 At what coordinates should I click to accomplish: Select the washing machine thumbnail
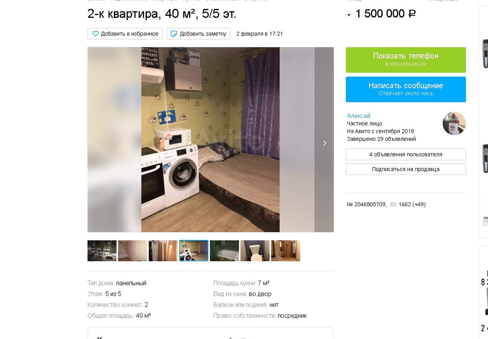pyautogui.click(x=194, y=250)
